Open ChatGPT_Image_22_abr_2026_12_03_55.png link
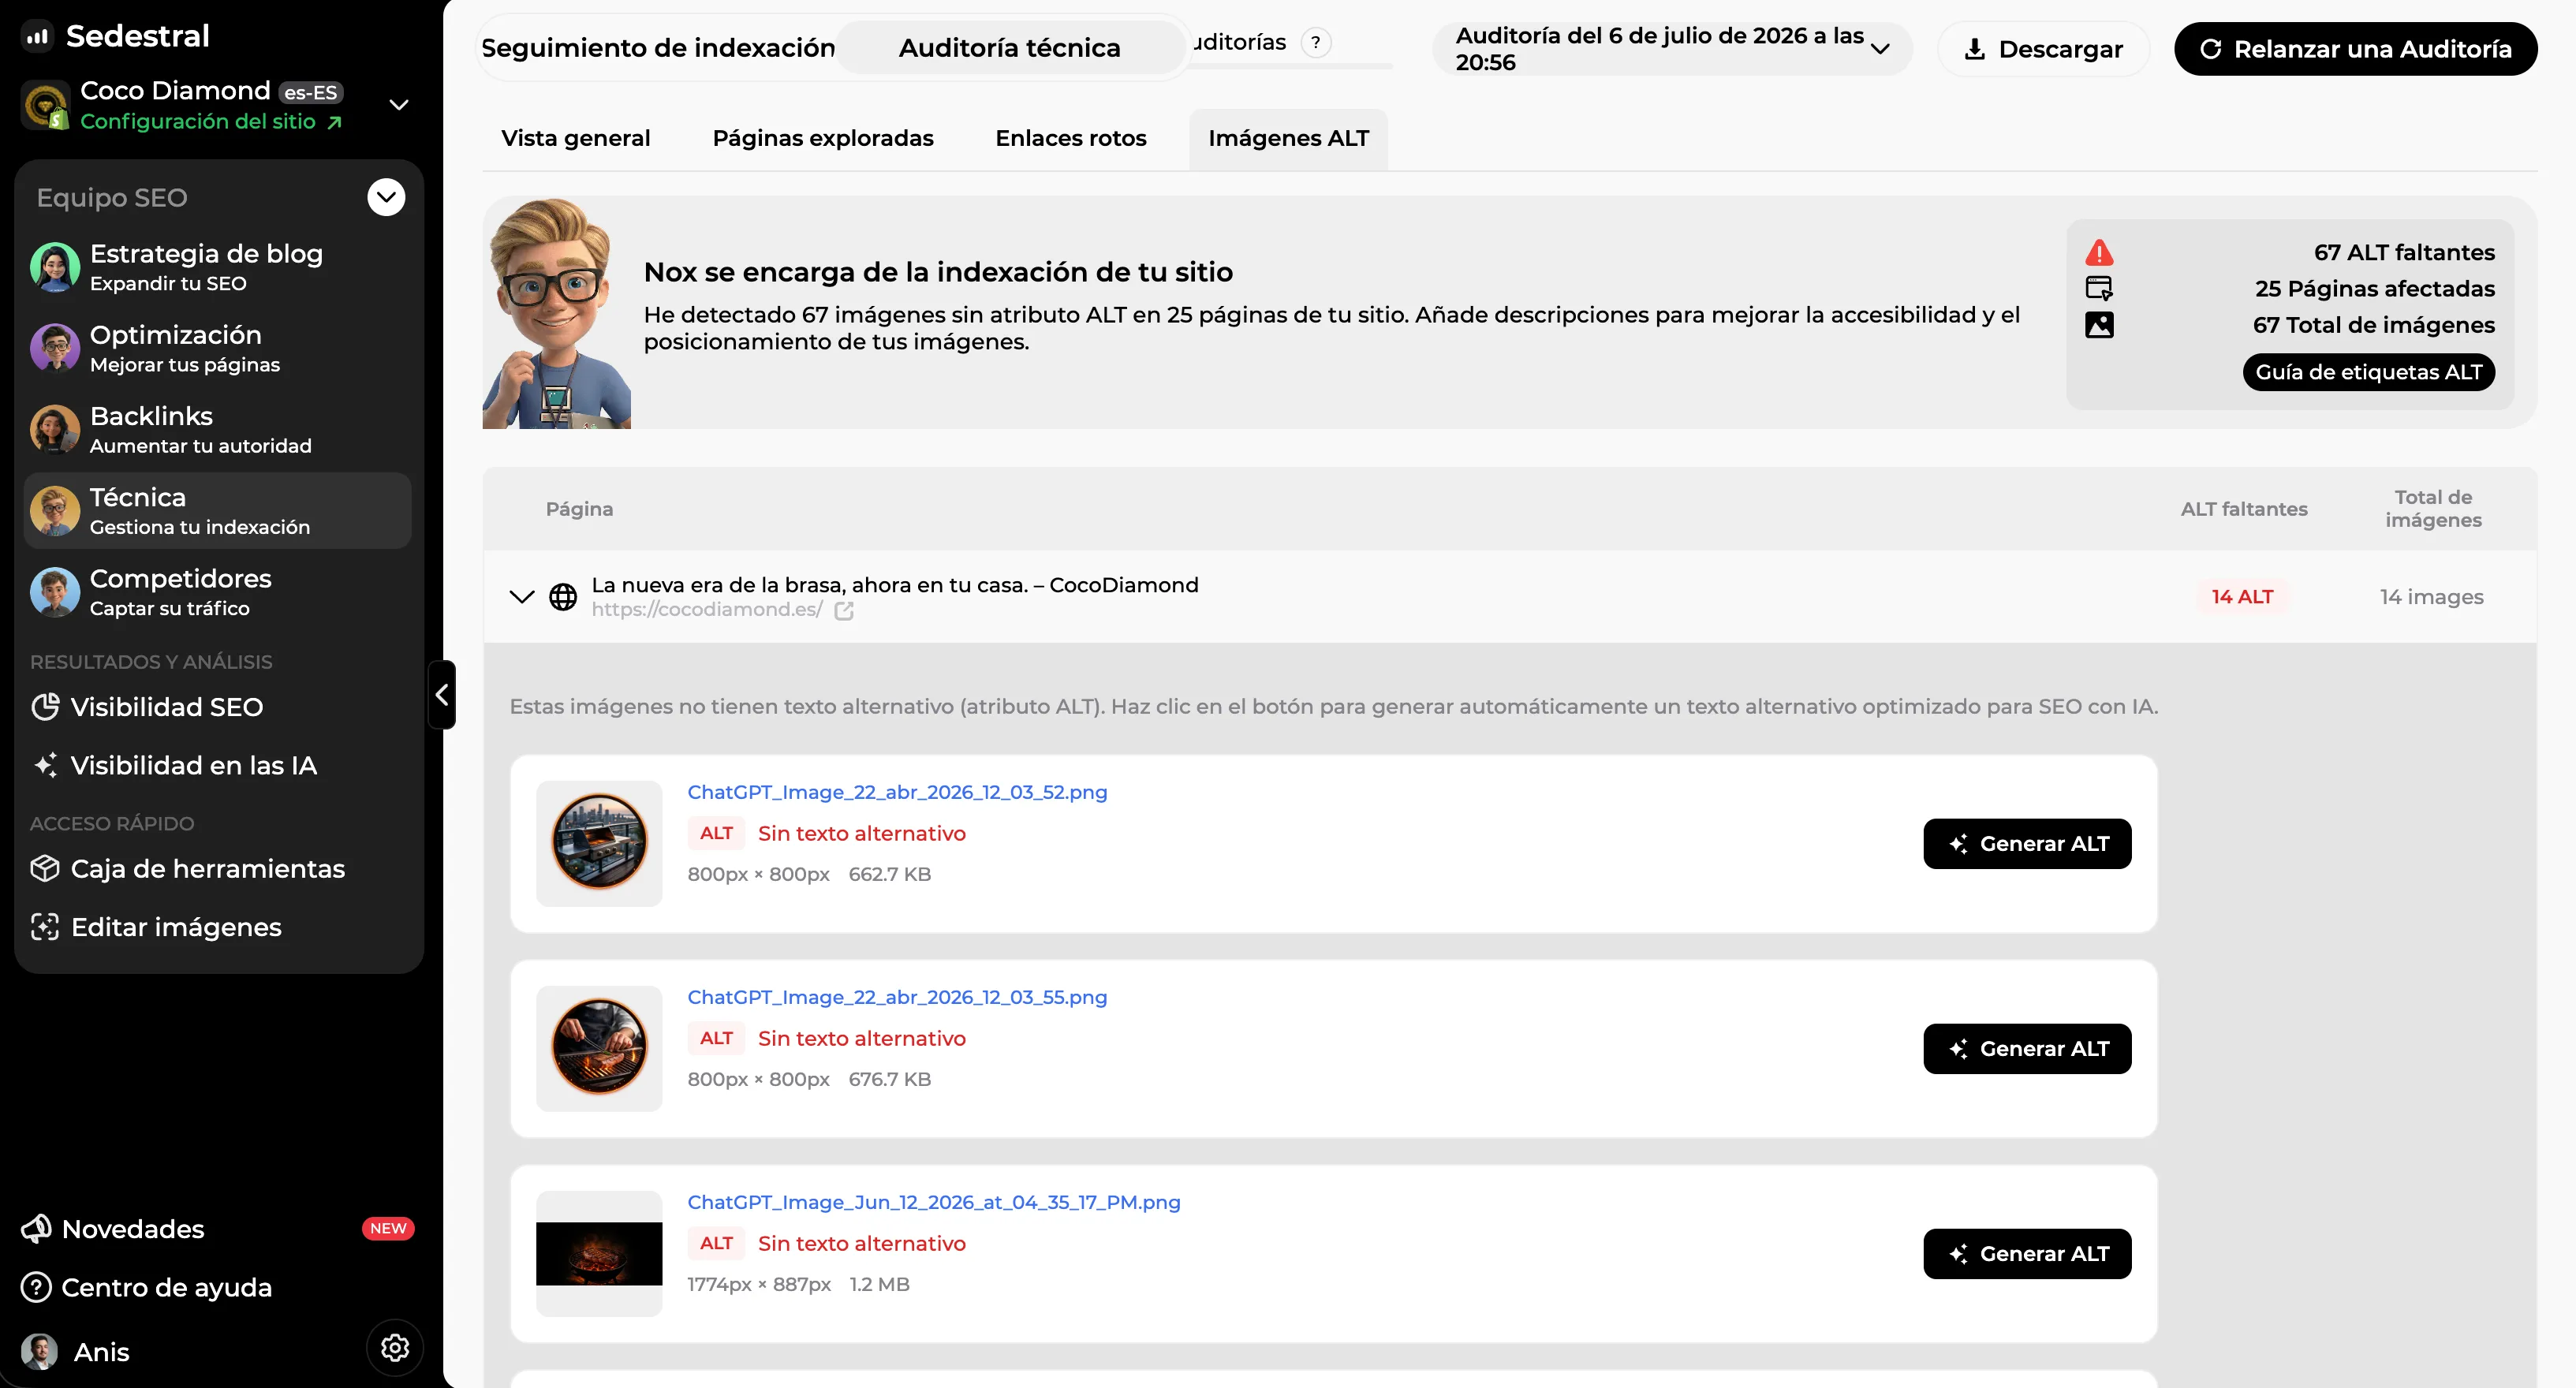 897,997
